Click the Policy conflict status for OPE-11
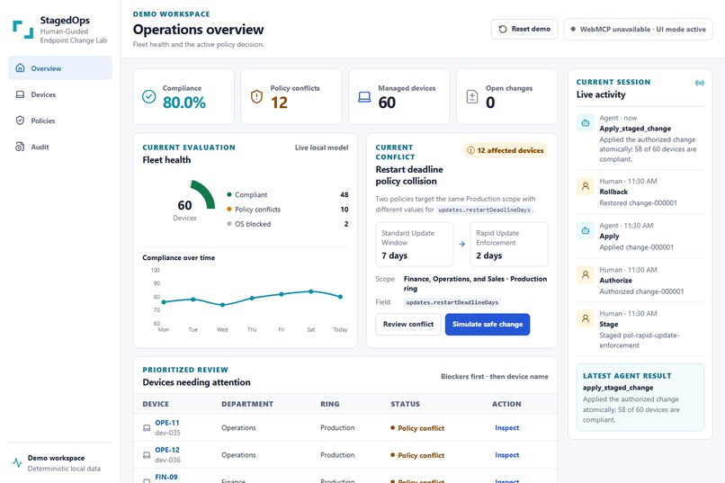This screenshot has height=483, width=725. 417,428
